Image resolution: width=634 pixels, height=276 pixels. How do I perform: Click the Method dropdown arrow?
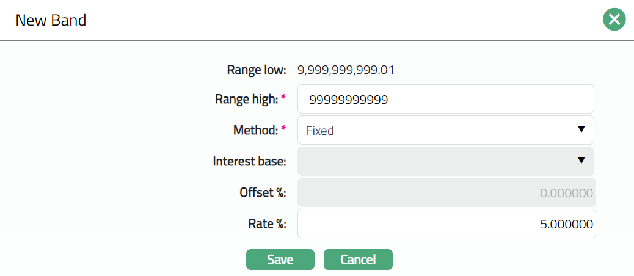pyautogui.click(x=581, y=129)
